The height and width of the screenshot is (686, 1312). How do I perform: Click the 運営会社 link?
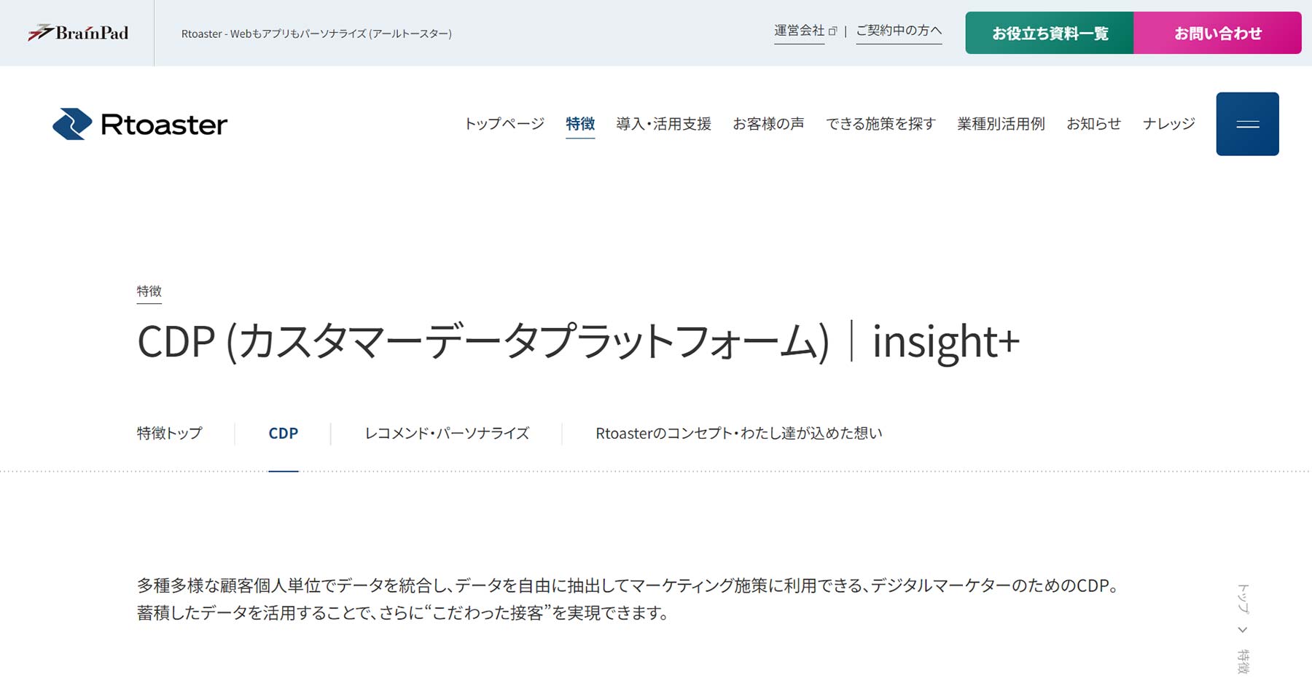click(x=800, y=31)
